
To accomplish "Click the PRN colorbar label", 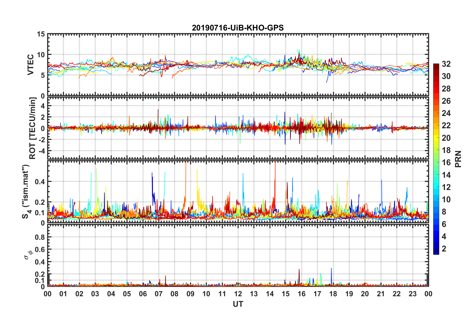I will tap(458, 159).
